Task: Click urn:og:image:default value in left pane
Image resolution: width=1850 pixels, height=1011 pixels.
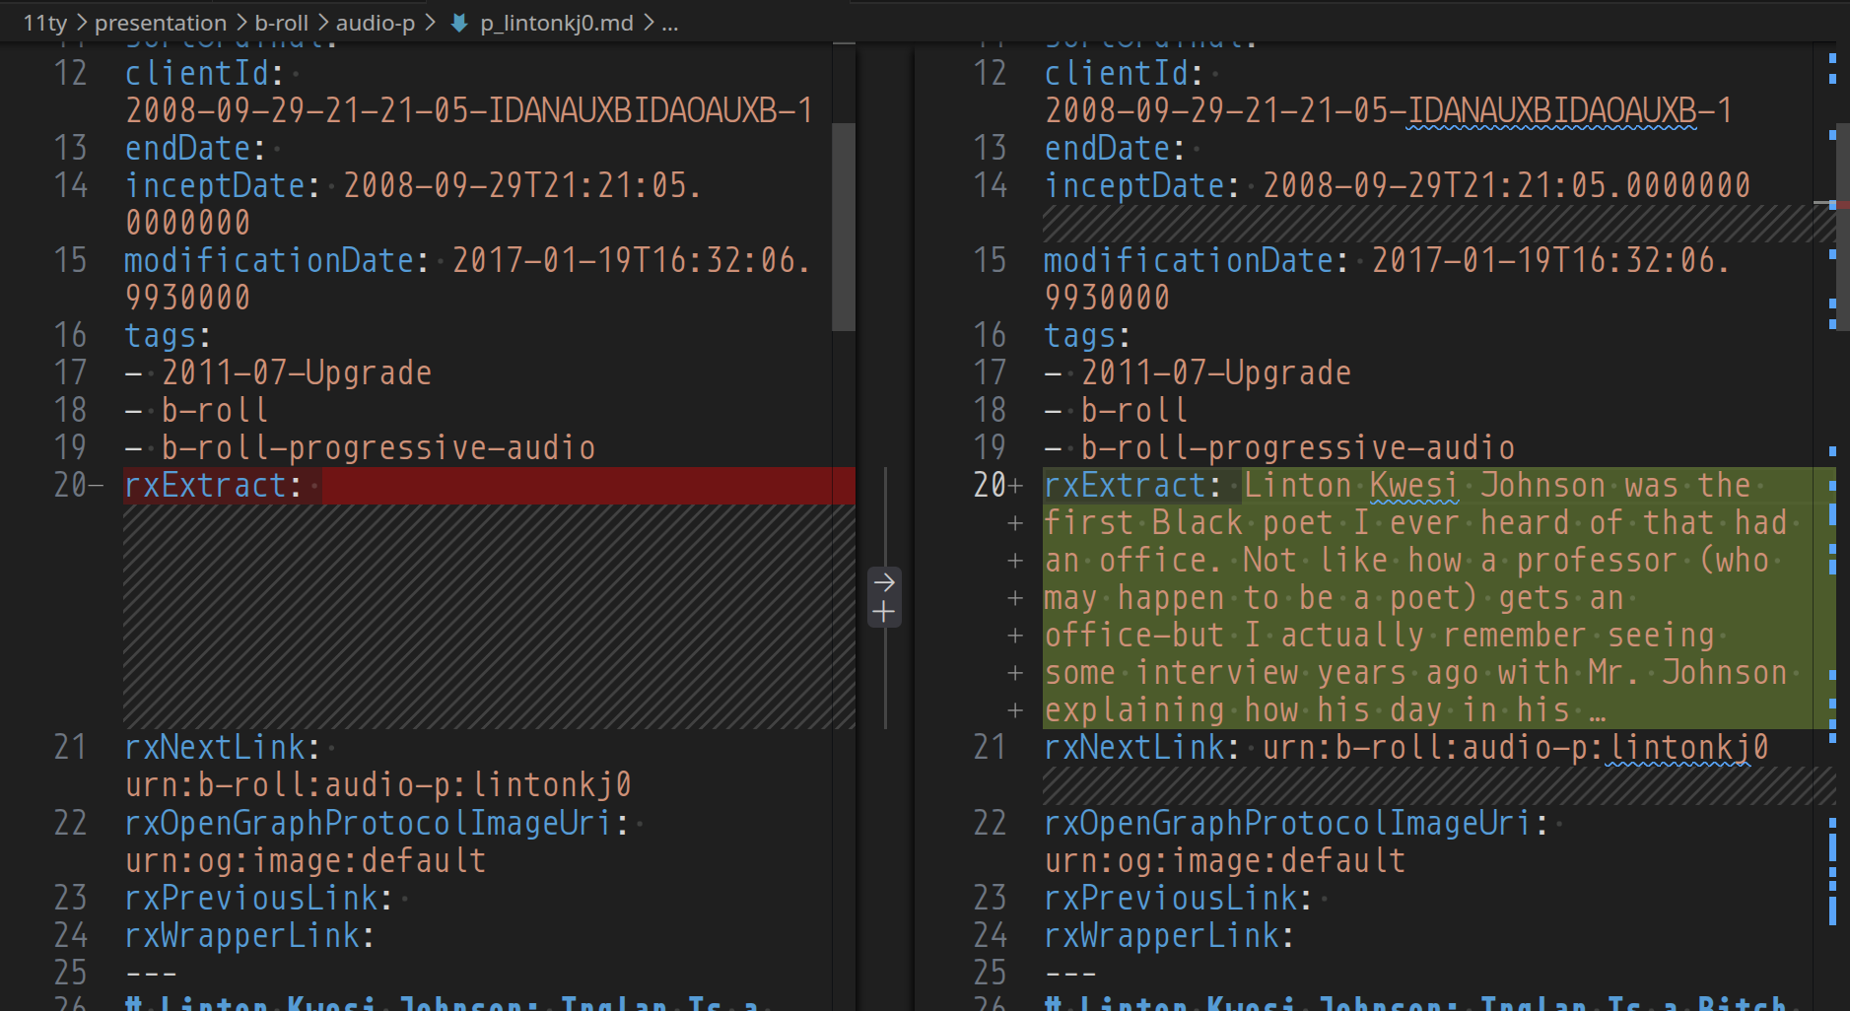Action: (x=306, y=860)
